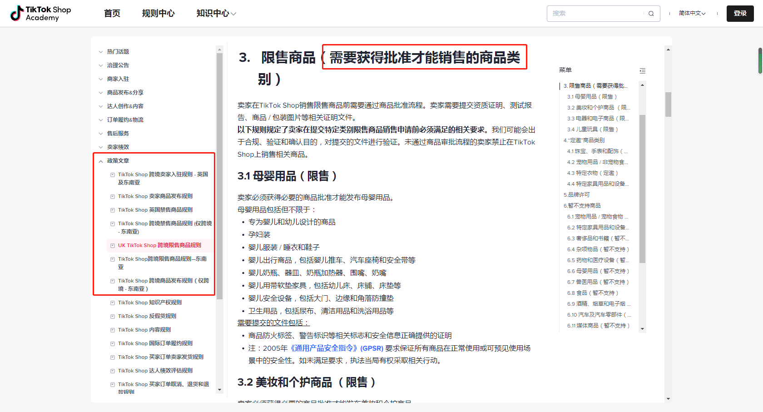This screenshot has width=763, height=412.
Task: Open TikTok Shop 英国禁售商品规则 article
Action: [155, 210]
